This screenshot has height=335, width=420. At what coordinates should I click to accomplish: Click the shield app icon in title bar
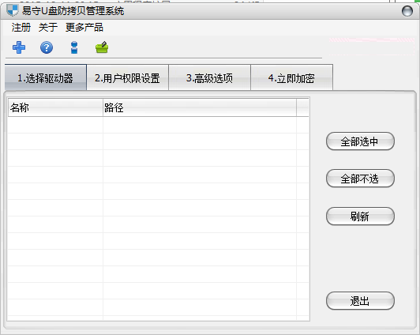13,11
